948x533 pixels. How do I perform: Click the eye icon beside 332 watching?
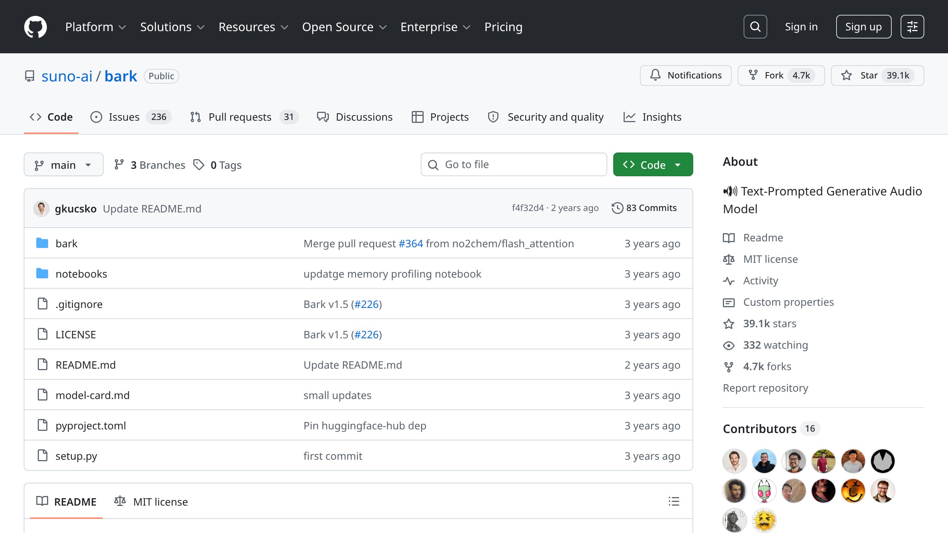(x=729, y=345)
